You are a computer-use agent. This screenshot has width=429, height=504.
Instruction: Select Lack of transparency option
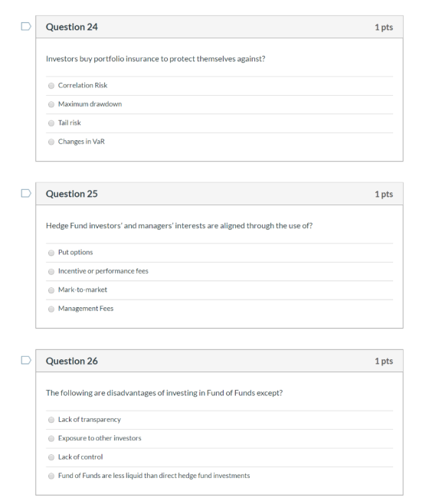(x=51, y=420)
